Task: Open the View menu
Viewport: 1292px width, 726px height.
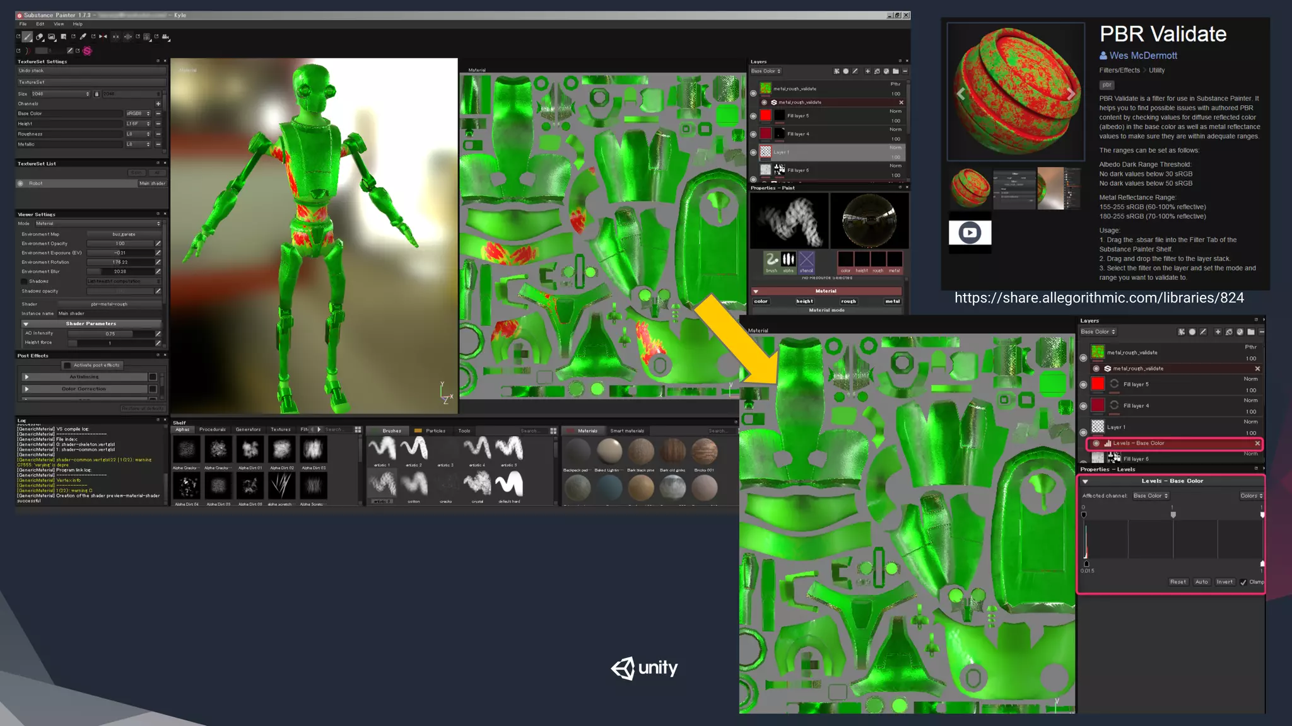Action: [59, 24]
